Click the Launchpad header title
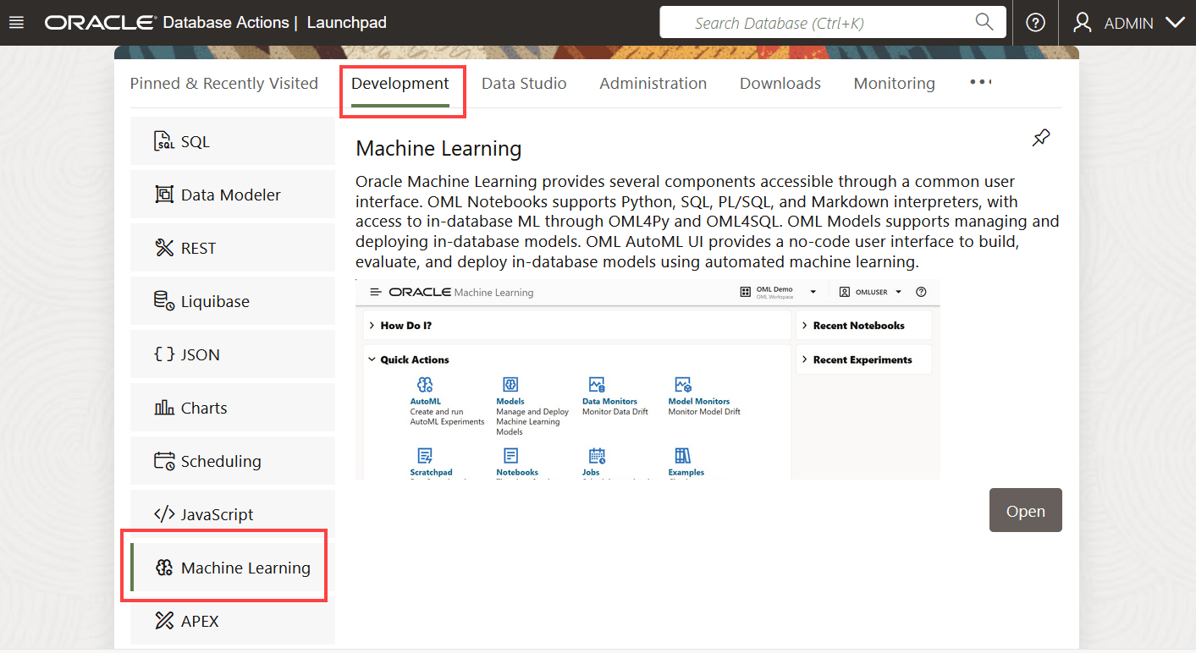This screenshot has height=653, width=1196. click(347, 23)
